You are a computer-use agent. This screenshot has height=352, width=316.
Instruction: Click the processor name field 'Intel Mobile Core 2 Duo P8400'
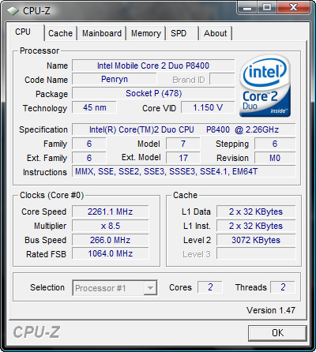[x=153, y=66]
